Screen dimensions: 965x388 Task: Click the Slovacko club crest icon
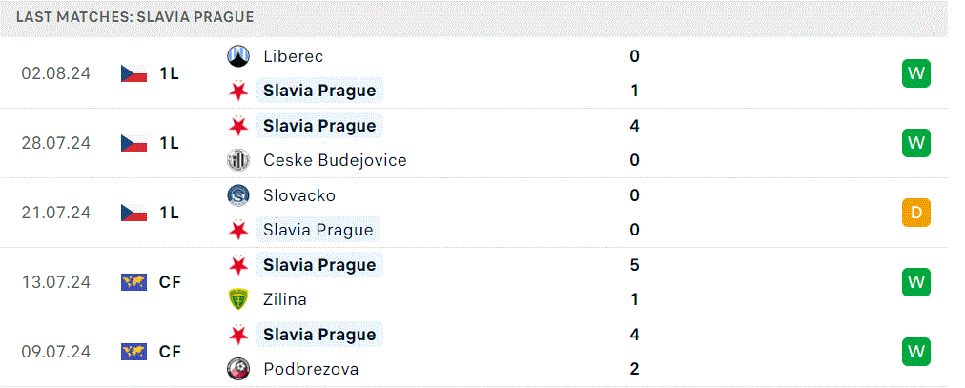pos(237,195)
